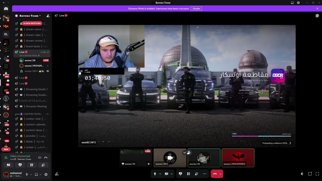Deafen using the headphones in user panel
This screenshot has height=181, width=322.
pyautogui.click(x=36, y=174)
